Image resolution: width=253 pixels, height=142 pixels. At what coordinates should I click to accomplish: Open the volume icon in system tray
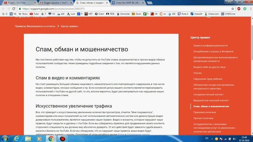point(234,139)
